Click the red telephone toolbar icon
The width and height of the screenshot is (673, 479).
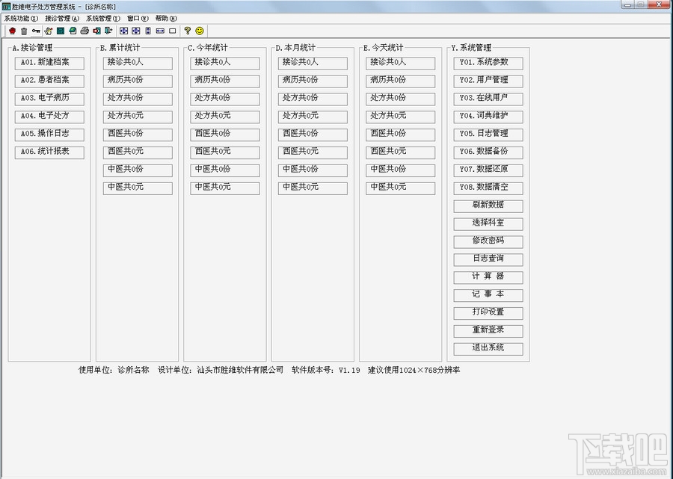[13, 31]
